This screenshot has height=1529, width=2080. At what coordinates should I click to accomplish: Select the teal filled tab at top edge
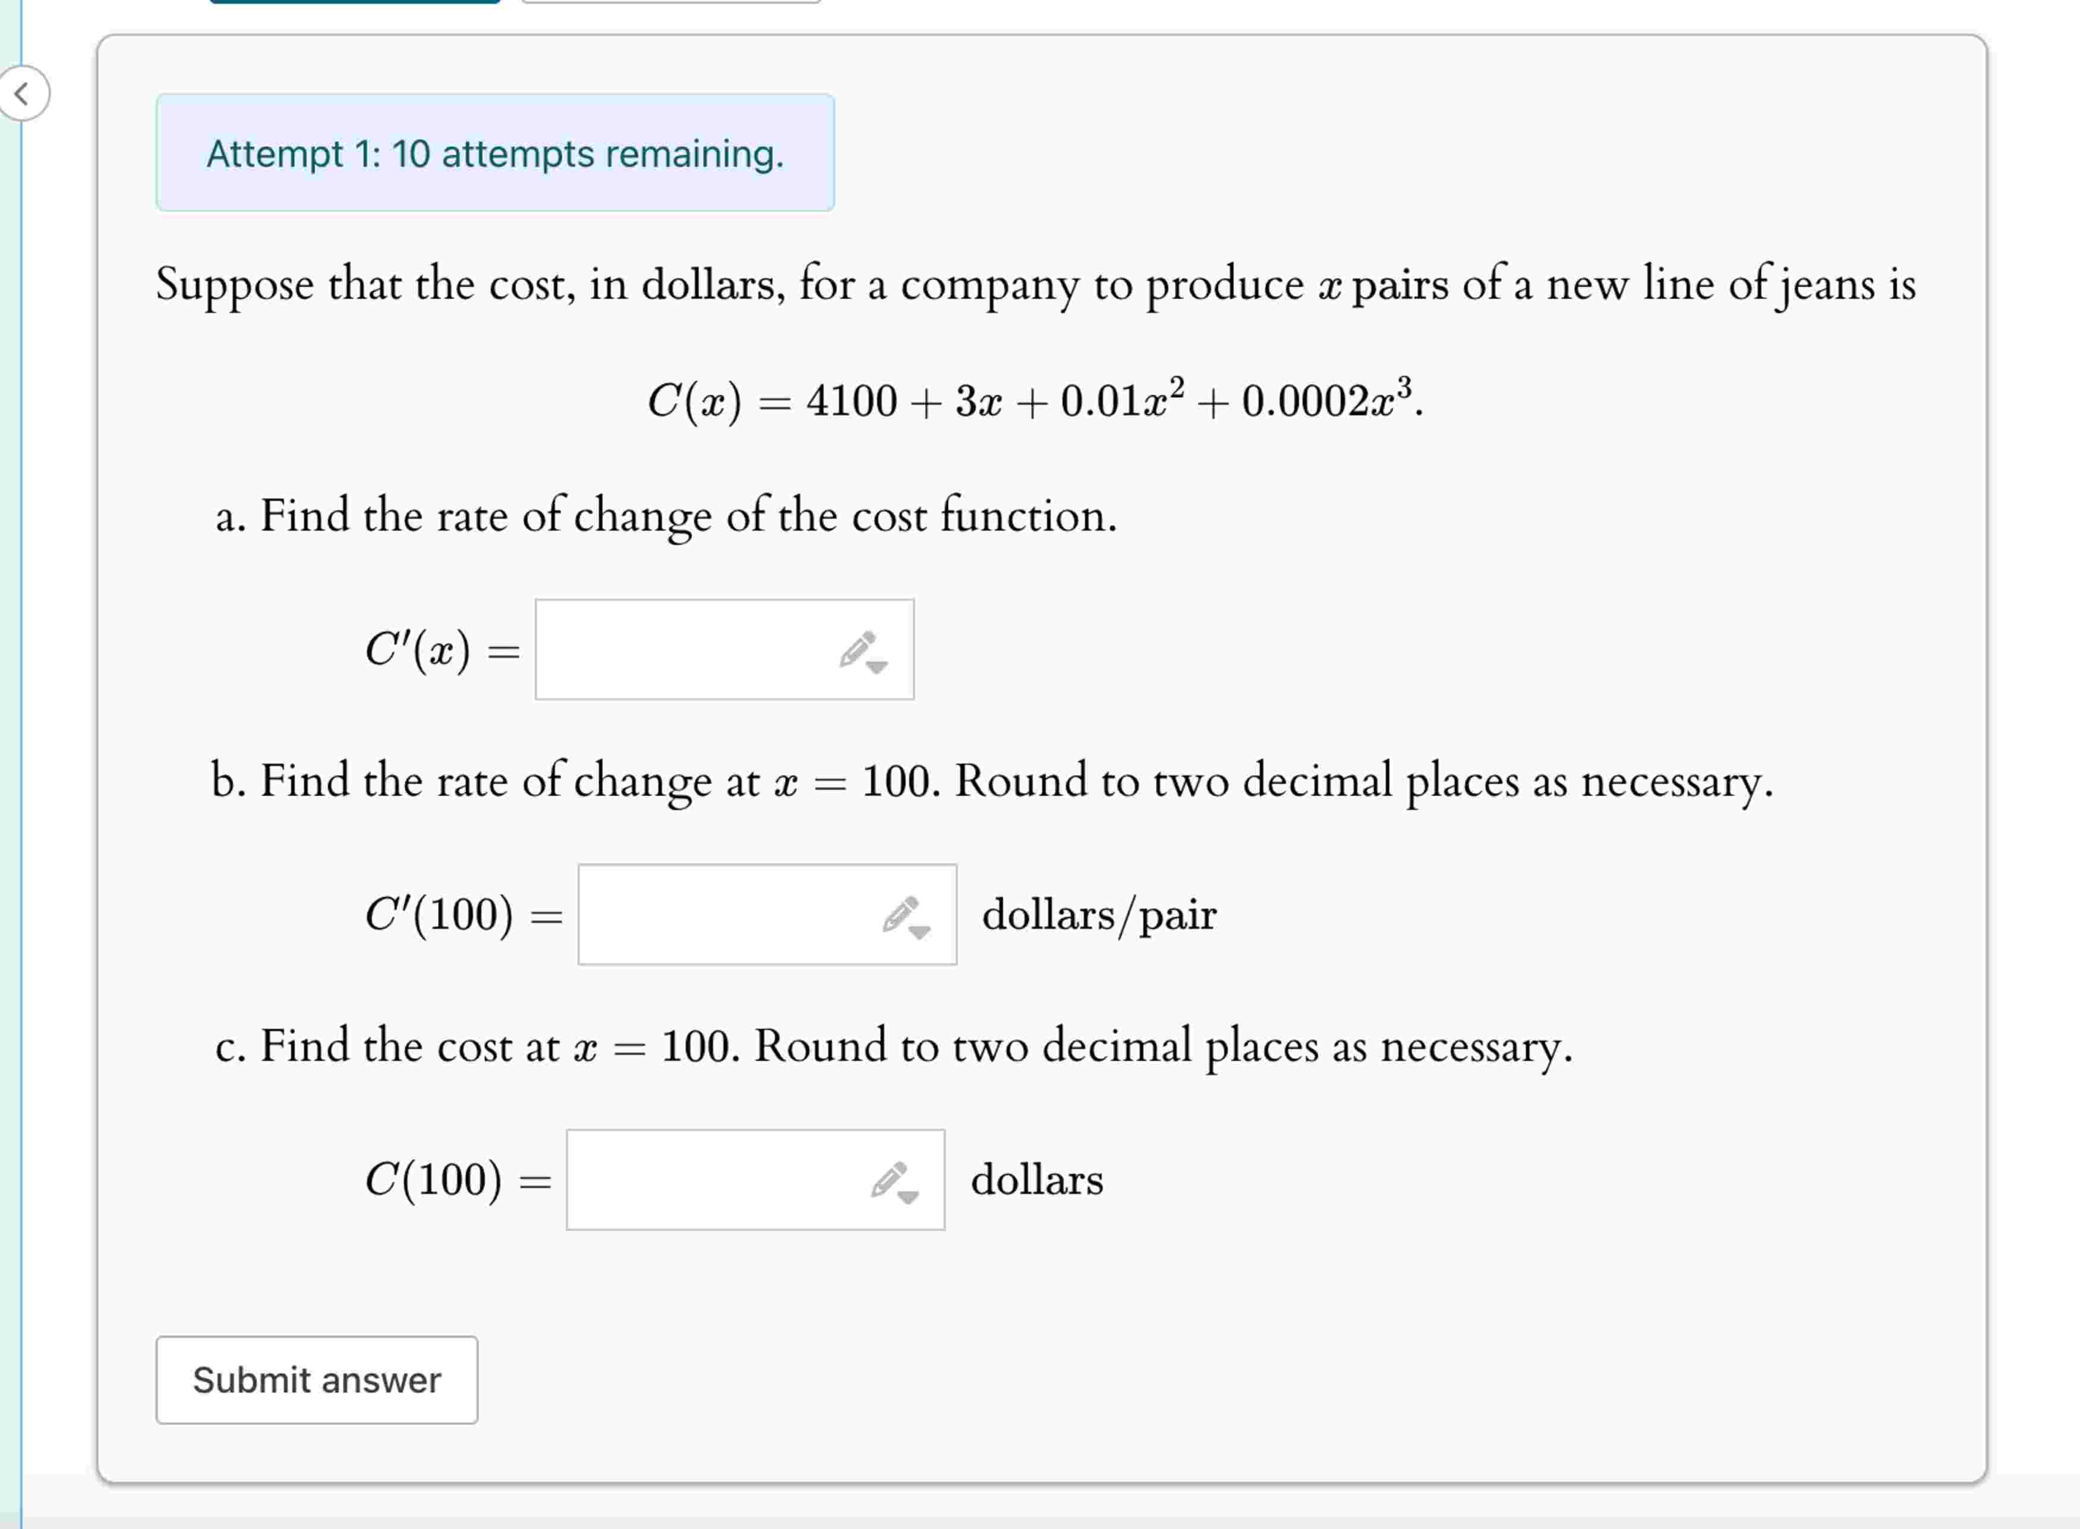pos(354,2)
